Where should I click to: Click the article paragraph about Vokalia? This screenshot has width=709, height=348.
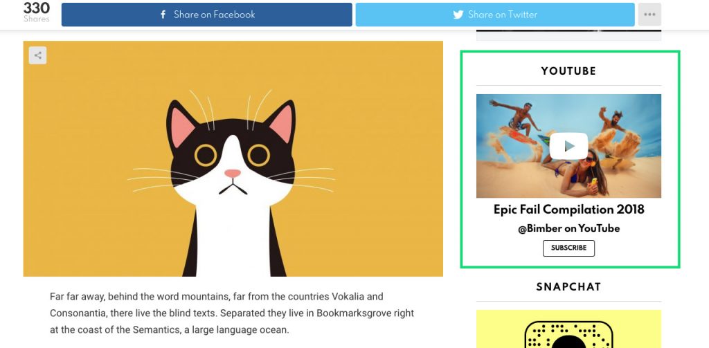[x=232, y=313]
